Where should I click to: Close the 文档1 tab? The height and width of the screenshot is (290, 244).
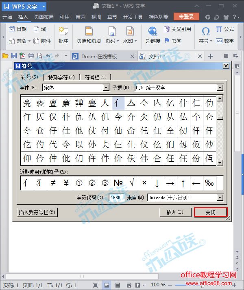pos(200,56)
